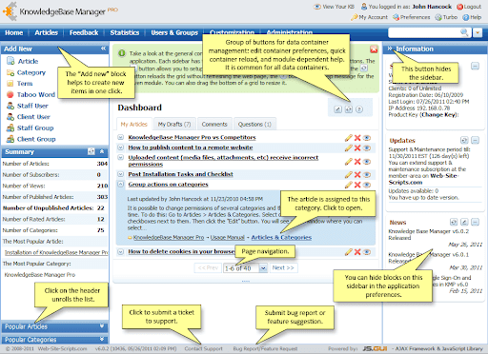Open Preferences from header

click(x=412, y=17)
